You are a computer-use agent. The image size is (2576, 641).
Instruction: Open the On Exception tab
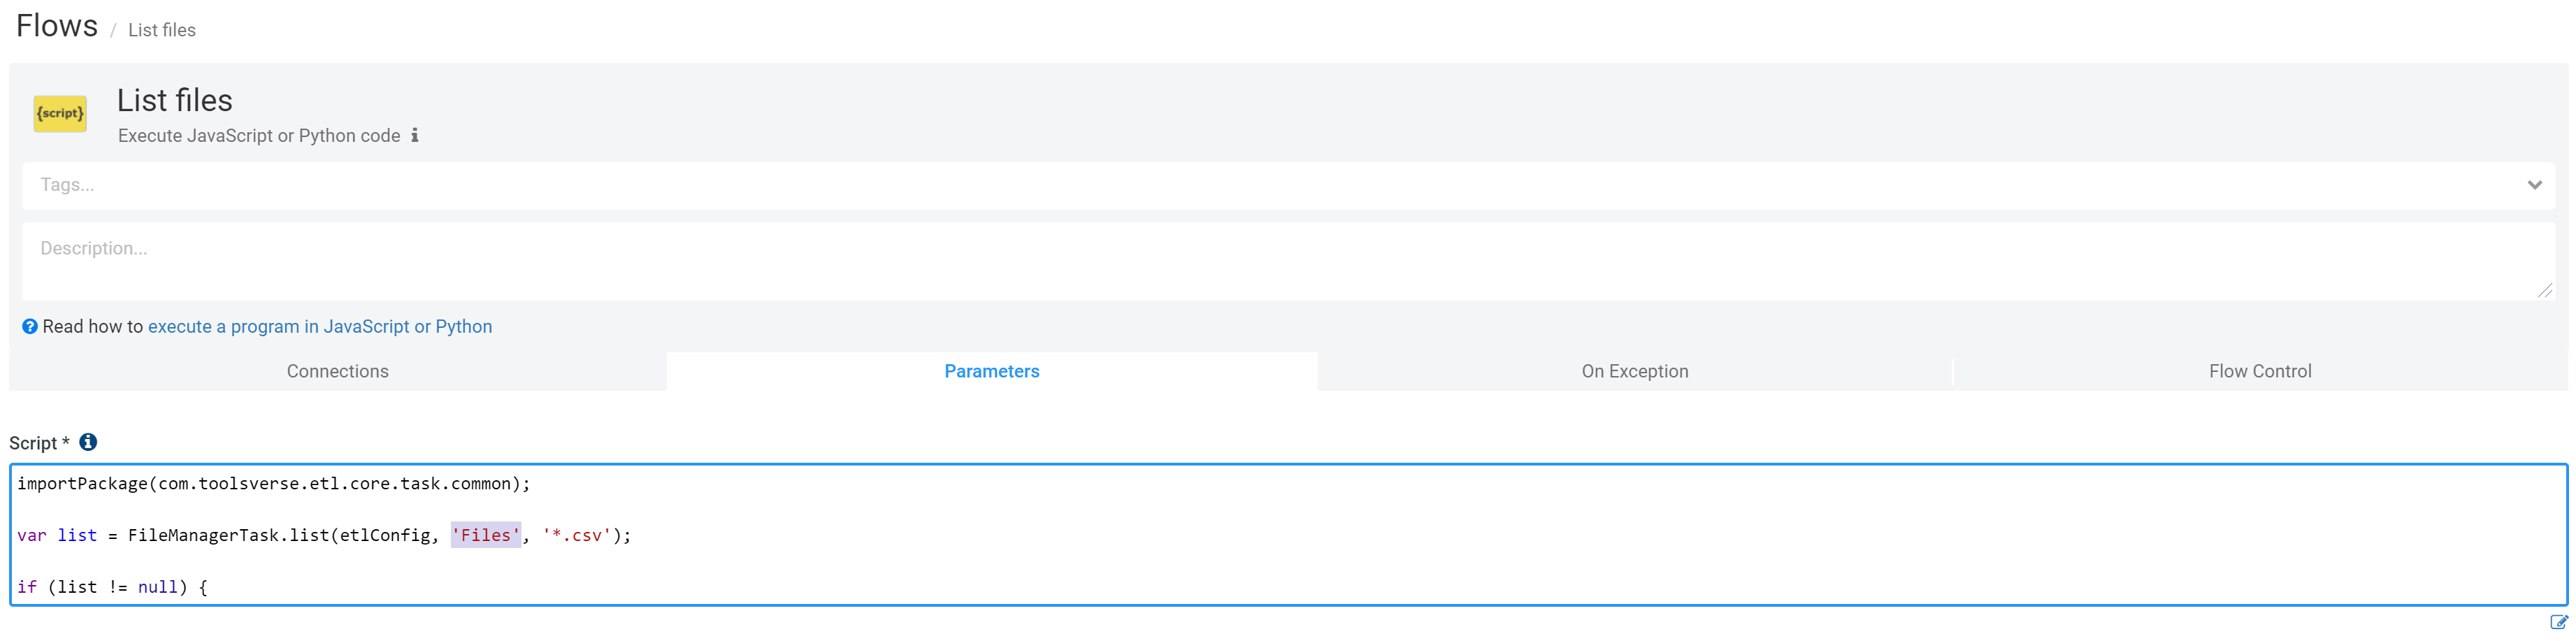[1635, 371]
